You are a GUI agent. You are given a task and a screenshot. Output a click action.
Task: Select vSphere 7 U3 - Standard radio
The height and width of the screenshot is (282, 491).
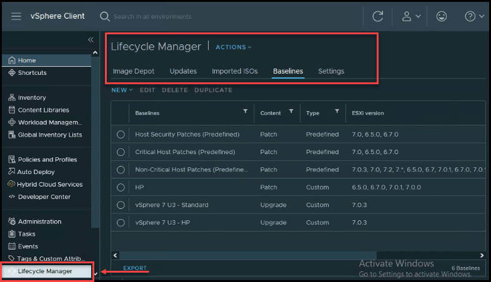[x=121, y=205]
